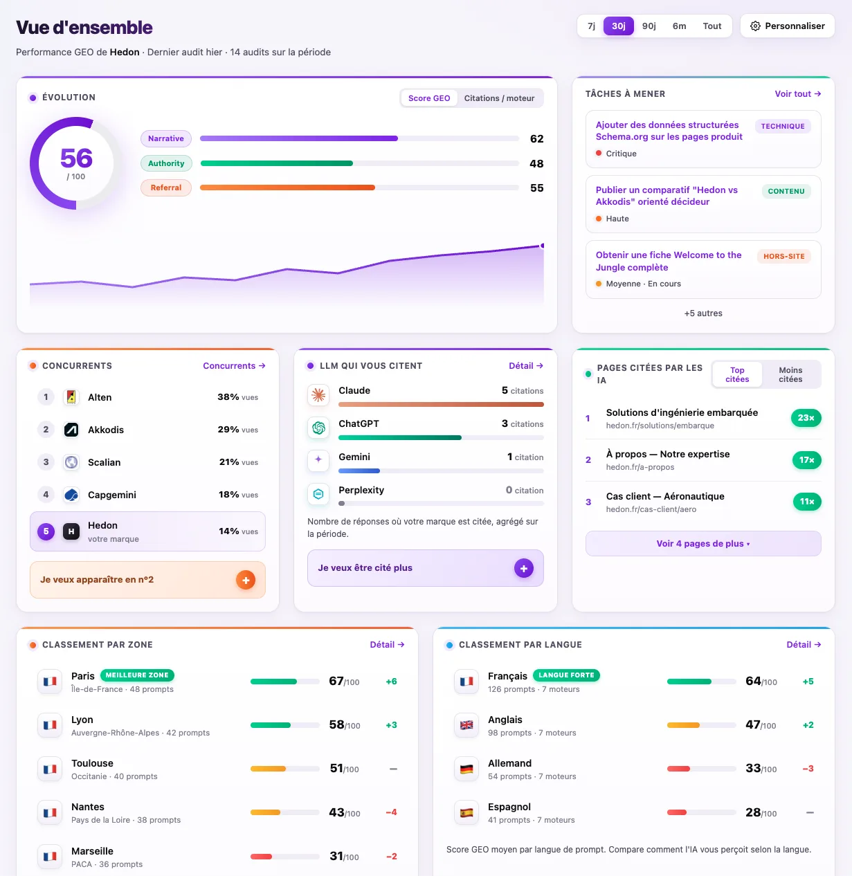Select the 7j time range

tap(591, 26)
